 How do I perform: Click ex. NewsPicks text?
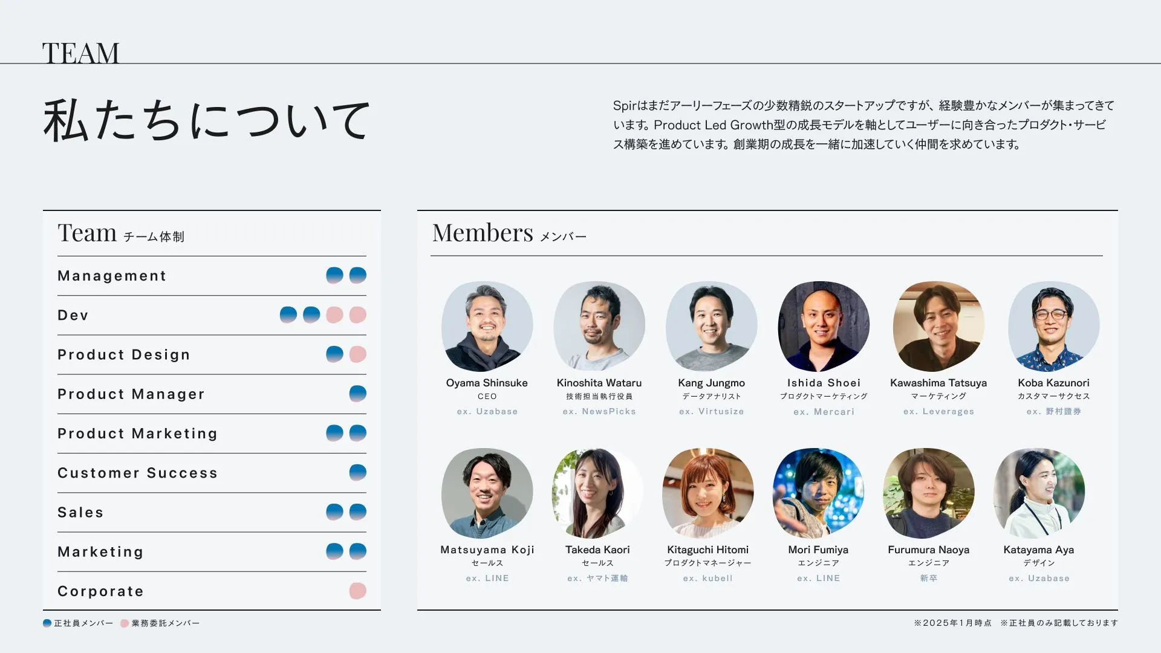pyautogui.click(x=599, y=411)
